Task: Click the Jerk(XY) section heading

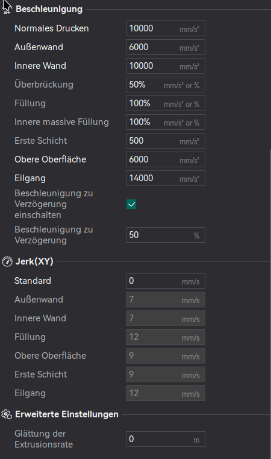Action: click(34, 262)
